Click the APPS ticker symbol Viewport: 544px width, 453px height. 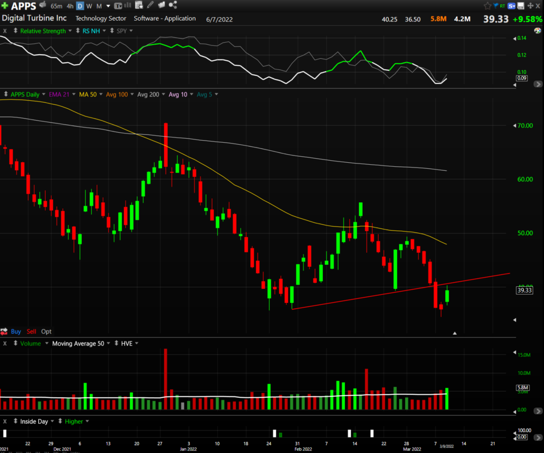pyautogui.click(x=23, y=6)
